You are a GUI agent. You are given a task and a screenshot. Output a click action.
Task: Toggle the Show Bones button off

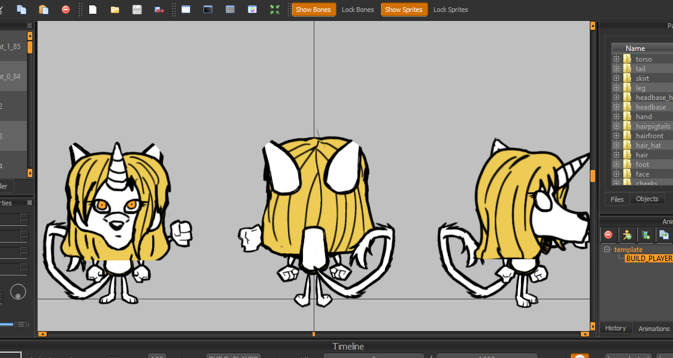point(313,10)
